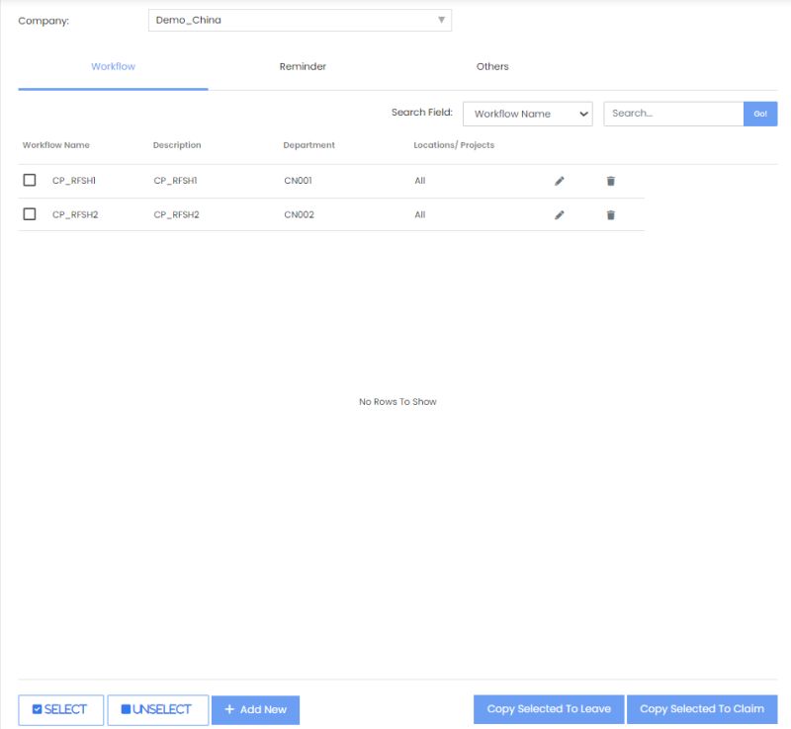Click the Department column header

pyautogui.click(x=308, y=145)
